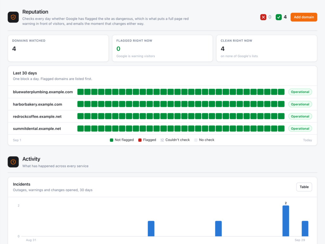This screenshot has height=244, width=325.
Task: Select harborbakery.example.com domain name
Action: point(37,104)
